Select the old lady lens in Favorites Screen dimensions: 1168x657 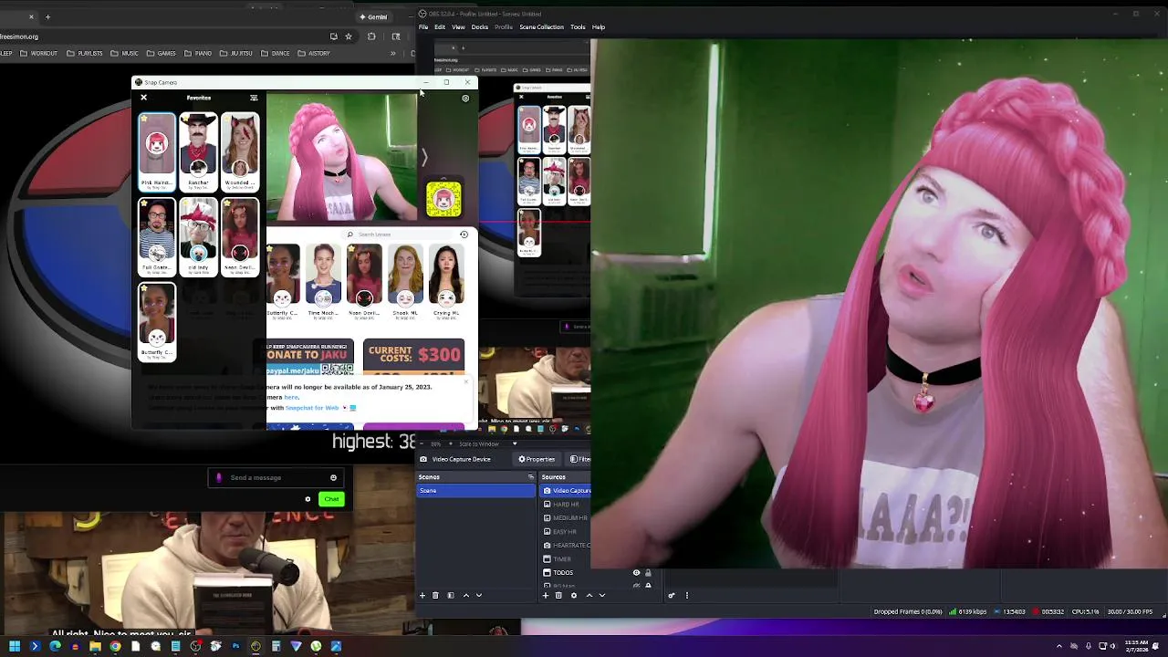tap(198, 236)
